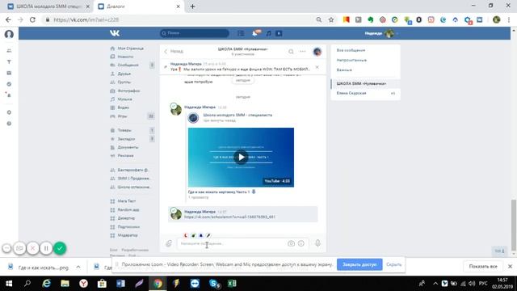Click the Loom camera toggle button
Viewport: 517px width, 291px height.
(x=19, y=248)
